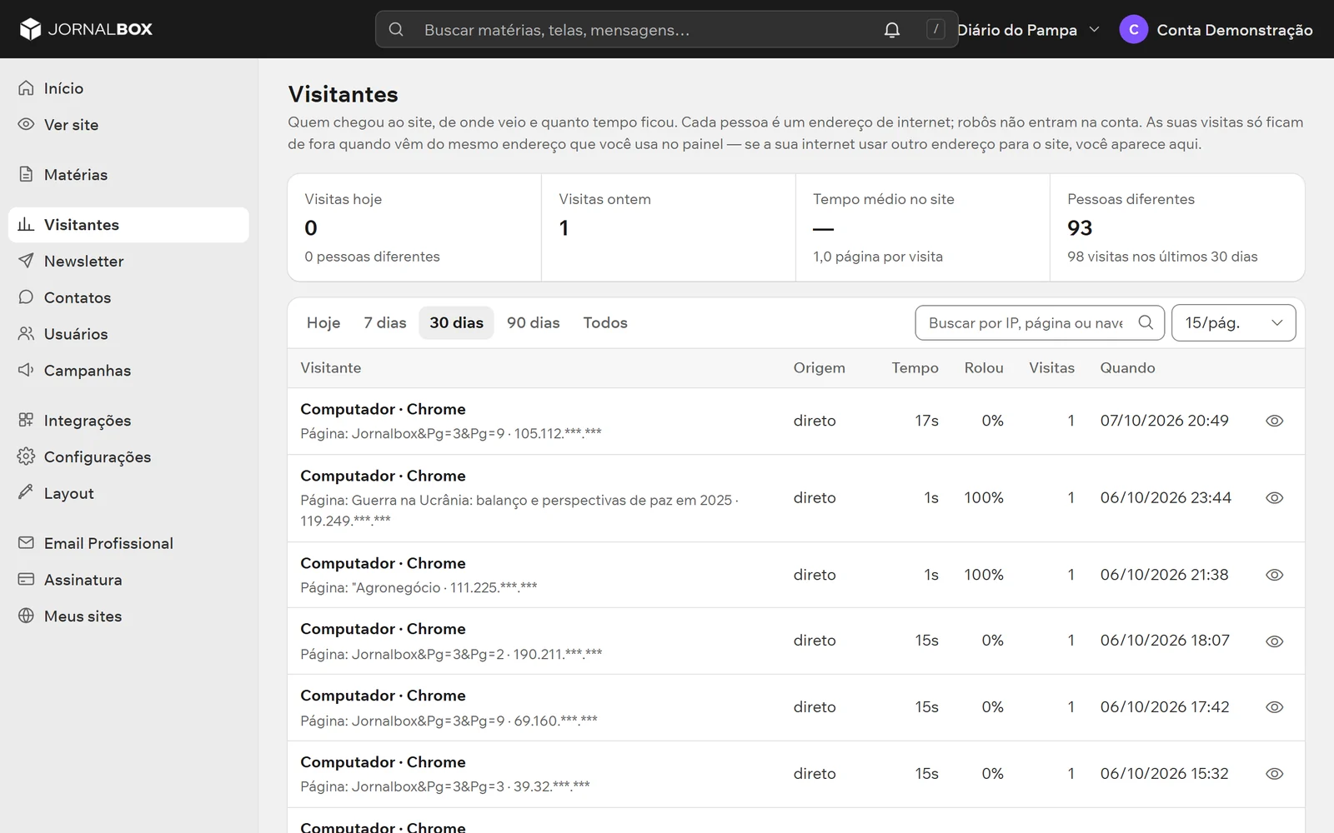Select the 90 dias period tab
Image resolution: width=1334 pixels, height=833 pixels.
(x=534, y=322)
